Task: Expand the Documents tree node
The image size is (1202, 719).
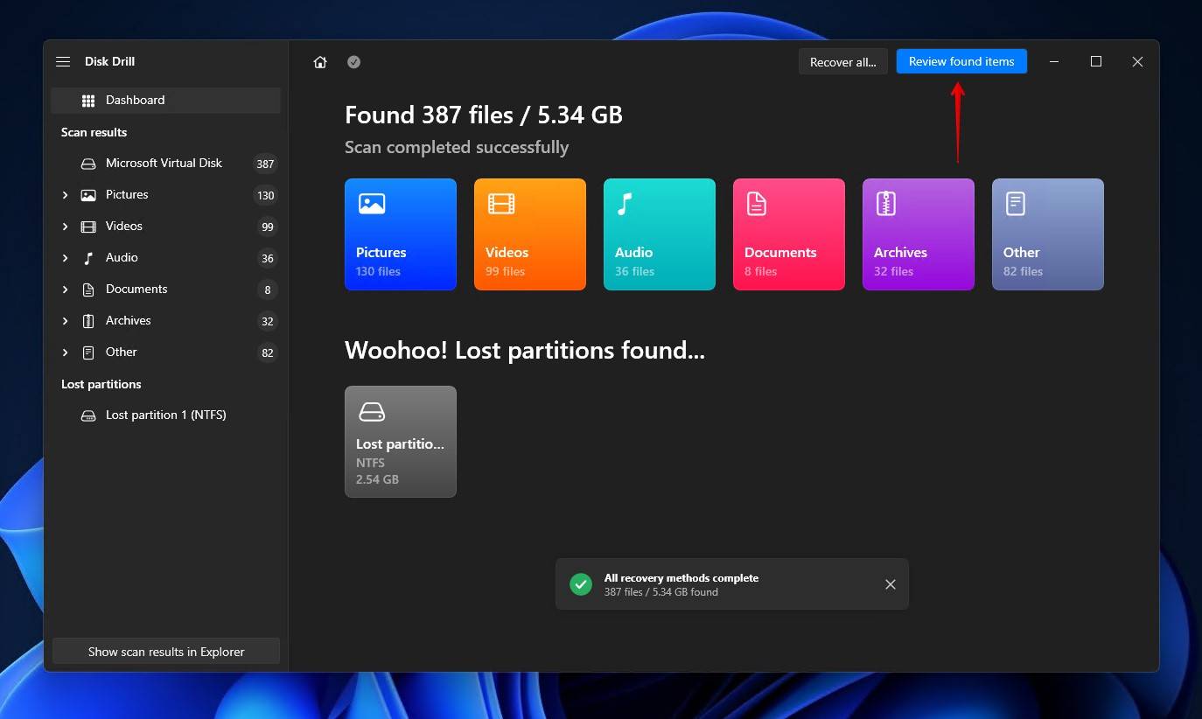Action: coord(65,290)
